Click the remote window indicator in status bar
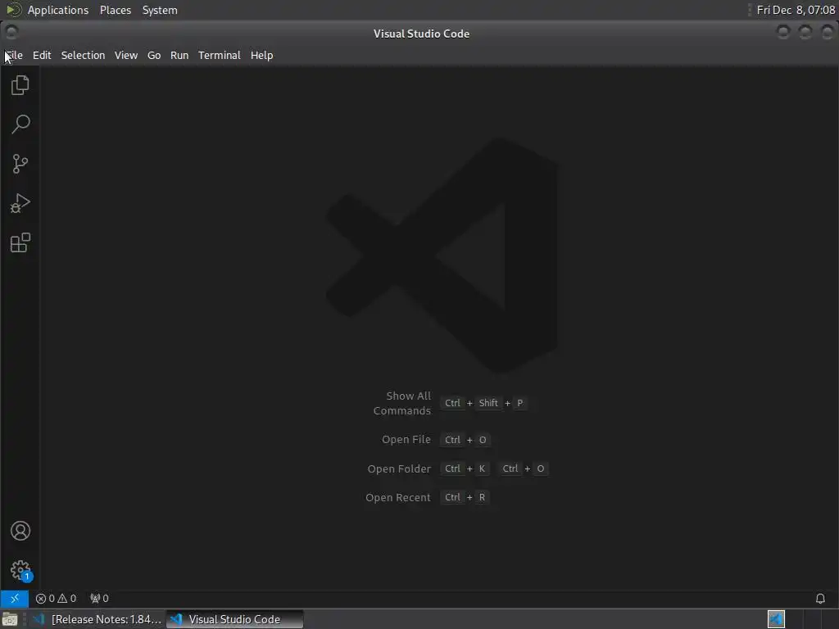The image size is (839, 629). point(15,598)
